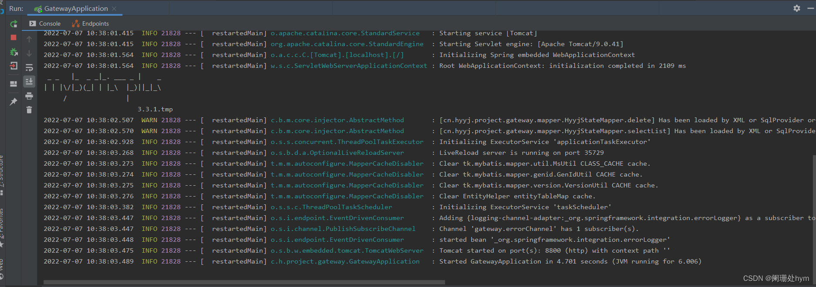The width and height of the screenshot is (816, 287).
Task: Click 'Clear EntityHelper entityTableMap cache' line
Action: 517,196
